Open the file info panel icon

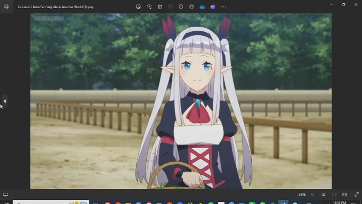coord(181,7)
